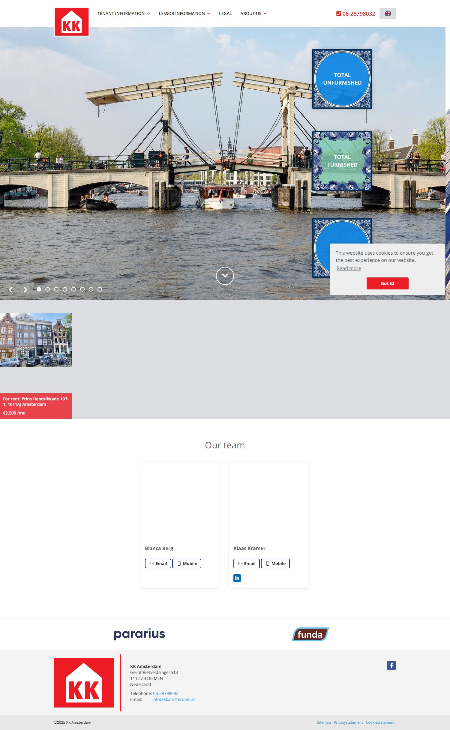Accept cookies with Got it! button

click(388, 283)
